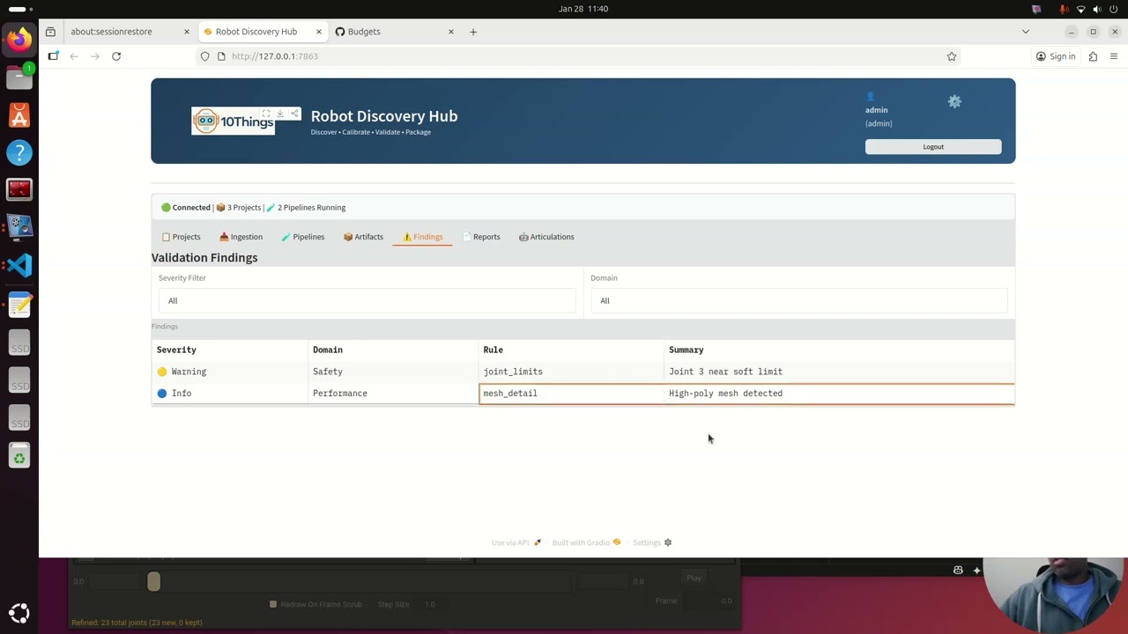Close the Robot Discovery Hub tab
The width and height of the screenshot is (1128, 634).
pos(319,32)
